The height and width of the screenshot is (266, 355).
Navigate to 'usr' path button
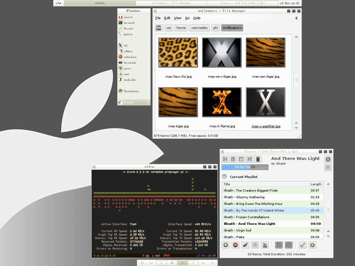pos(169,28)
